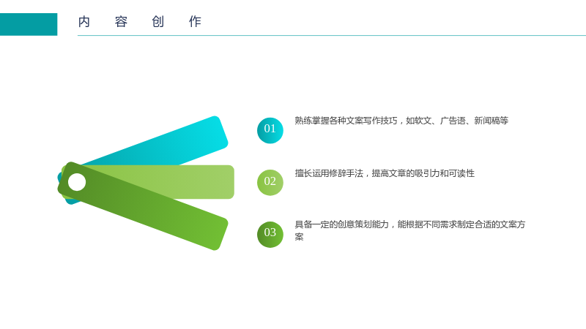
Task: Click the white hole in the fan graphic
Action: coord(77,182)
